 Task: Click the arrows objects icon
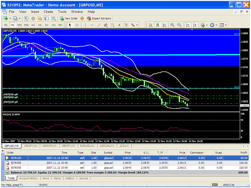(x=133, y=25)
